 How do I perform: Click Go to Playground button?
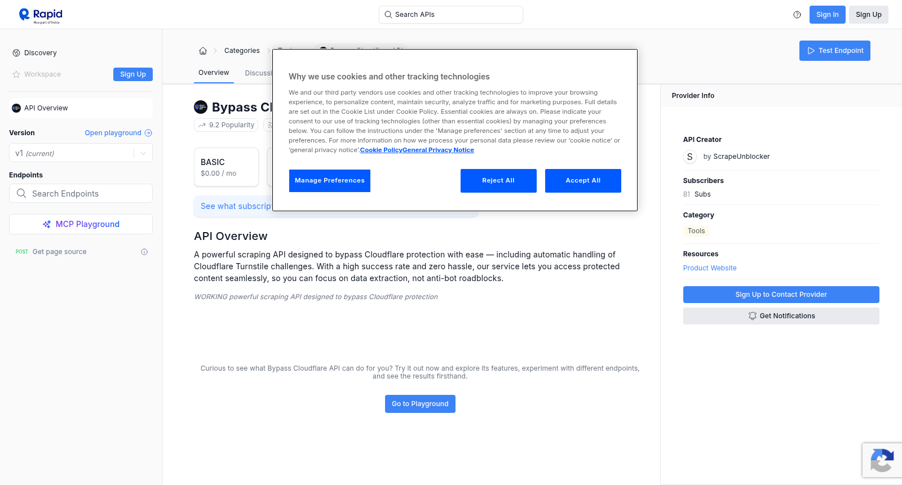(420, 404)
